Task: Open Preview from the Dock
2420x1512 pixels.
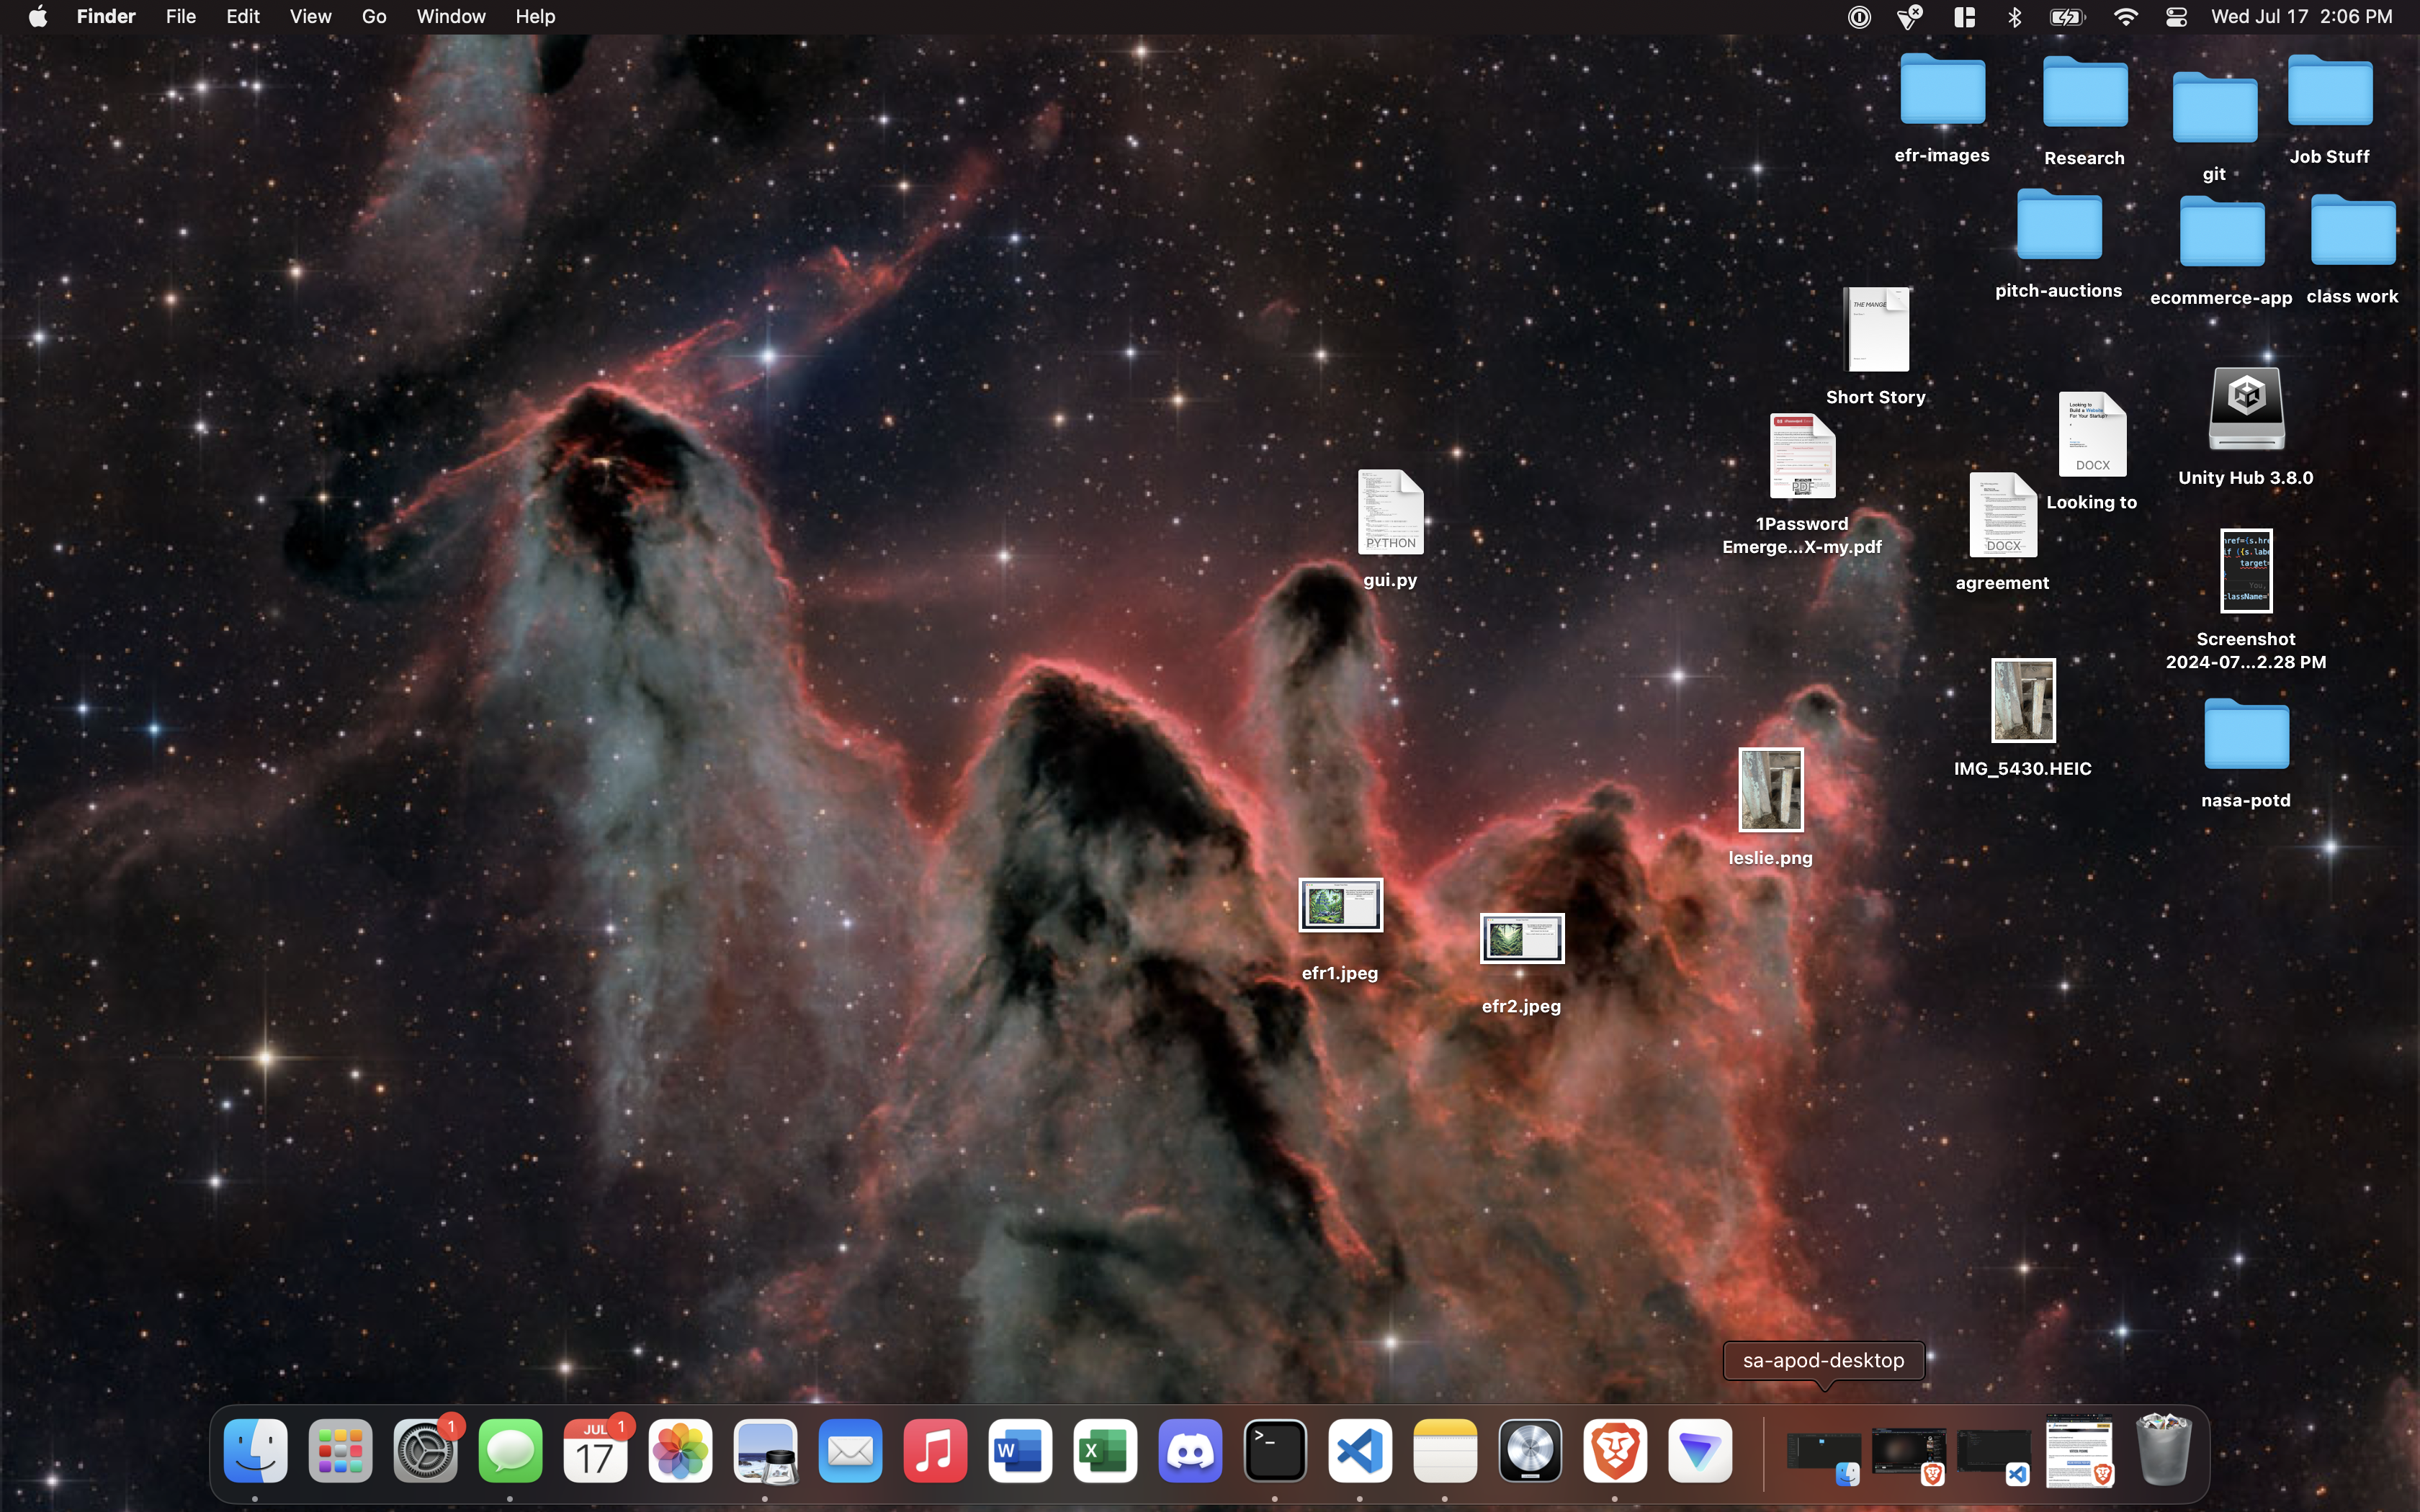Action: [765, 1450]
